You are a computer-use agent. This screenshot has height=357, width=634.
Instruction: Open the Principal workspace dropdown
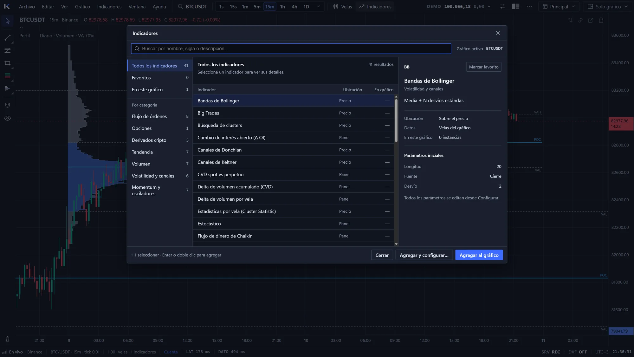point(559,6)
